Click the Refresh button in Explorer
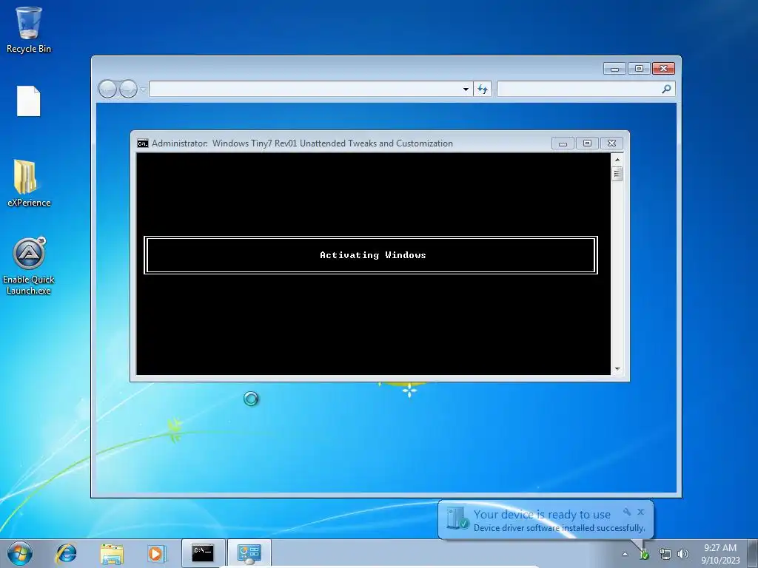 pos(483,89)
